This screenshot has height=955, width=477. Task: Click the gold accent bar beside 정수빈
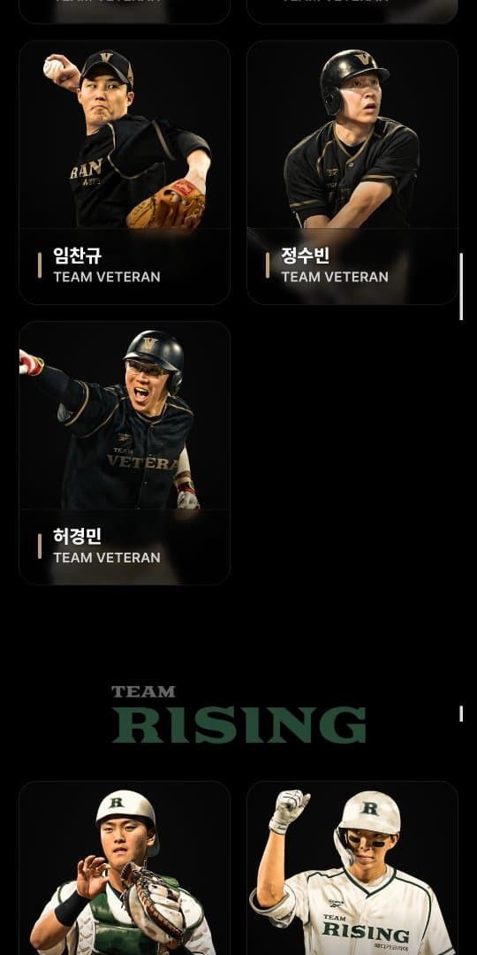coord(267,265)
